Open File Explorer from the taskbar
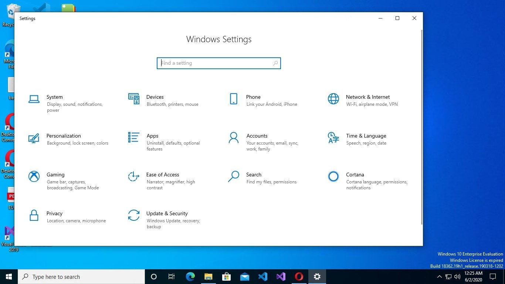The height and width of the screenshot is (284, 505). (209, 277)
